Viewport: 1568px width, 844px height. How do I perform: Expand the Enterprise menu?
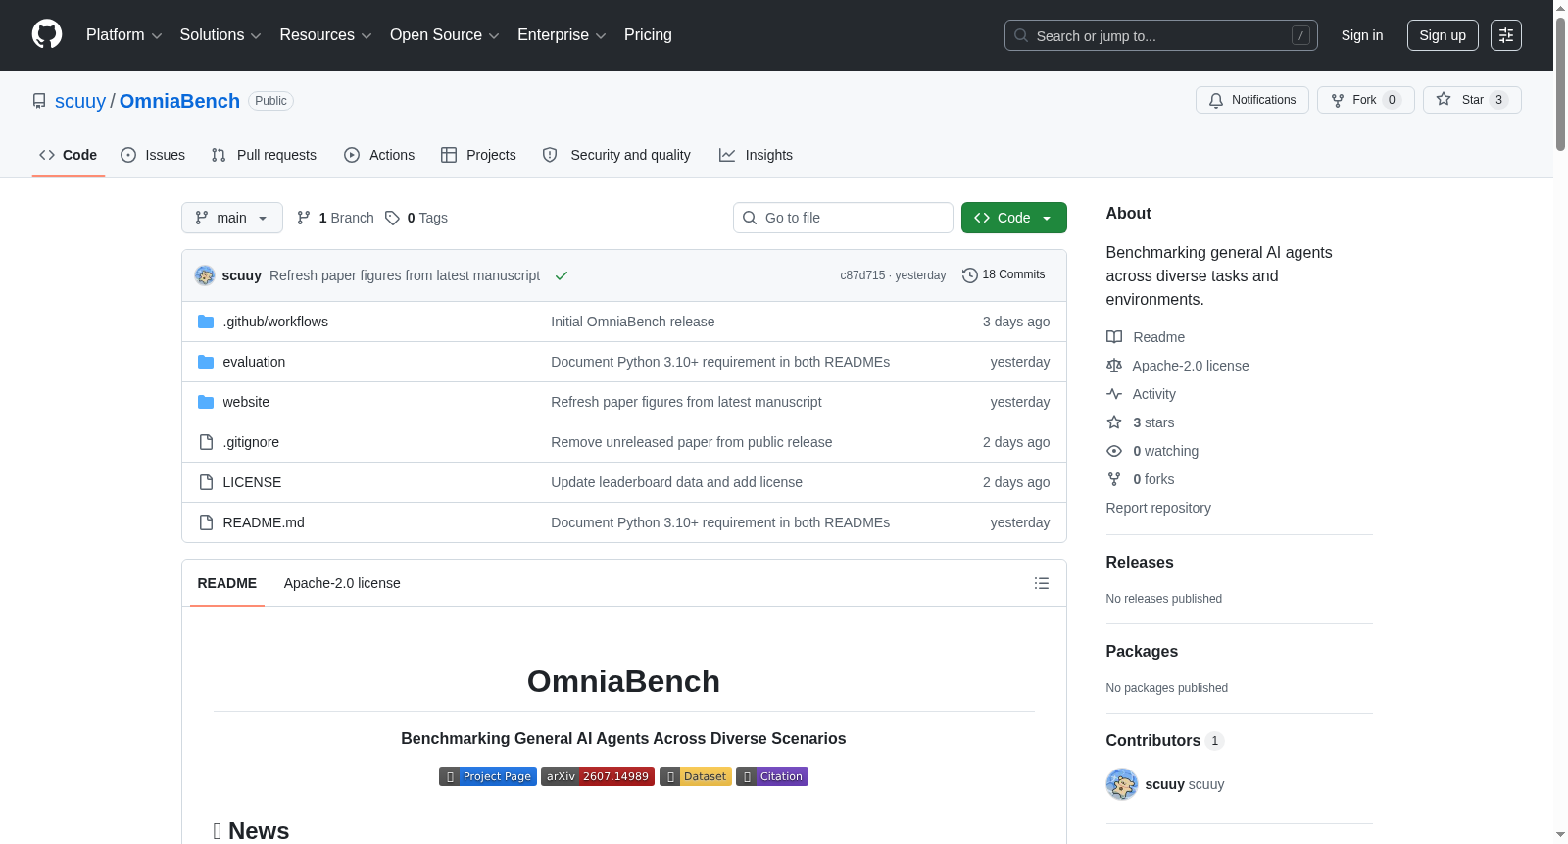(x=562, y=35)
